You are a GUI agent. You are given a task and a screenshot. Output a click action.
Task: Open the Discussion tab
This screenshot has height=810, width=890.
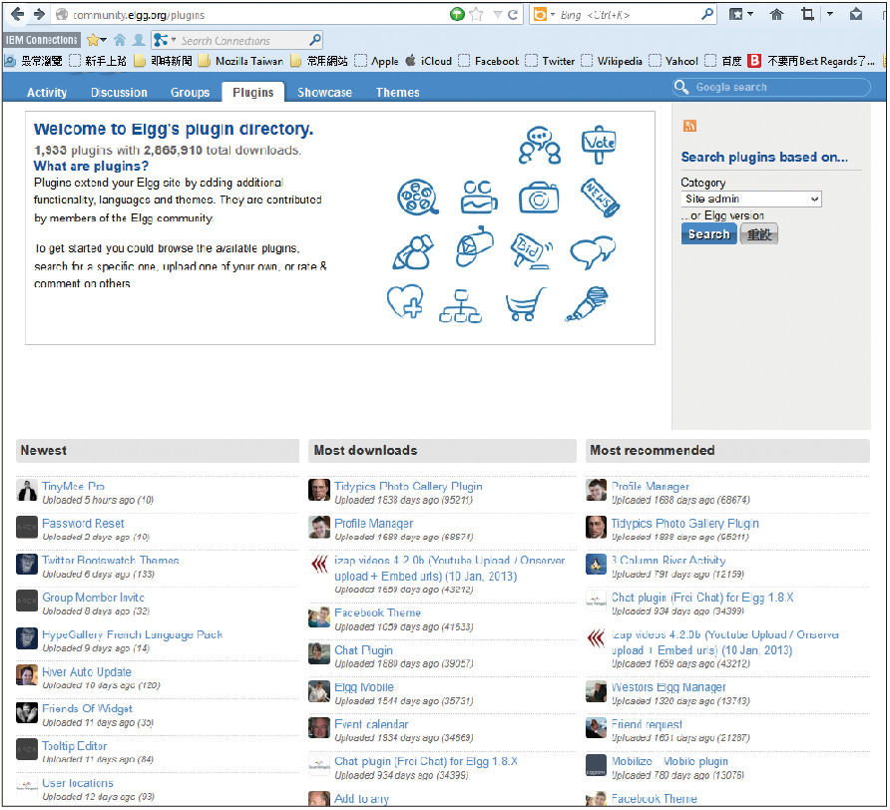pos(119,93)
